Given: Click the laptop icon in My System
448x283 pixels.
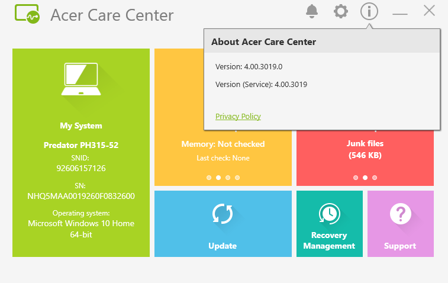Looking at the screenshot, I should click(x=81, y=79).
